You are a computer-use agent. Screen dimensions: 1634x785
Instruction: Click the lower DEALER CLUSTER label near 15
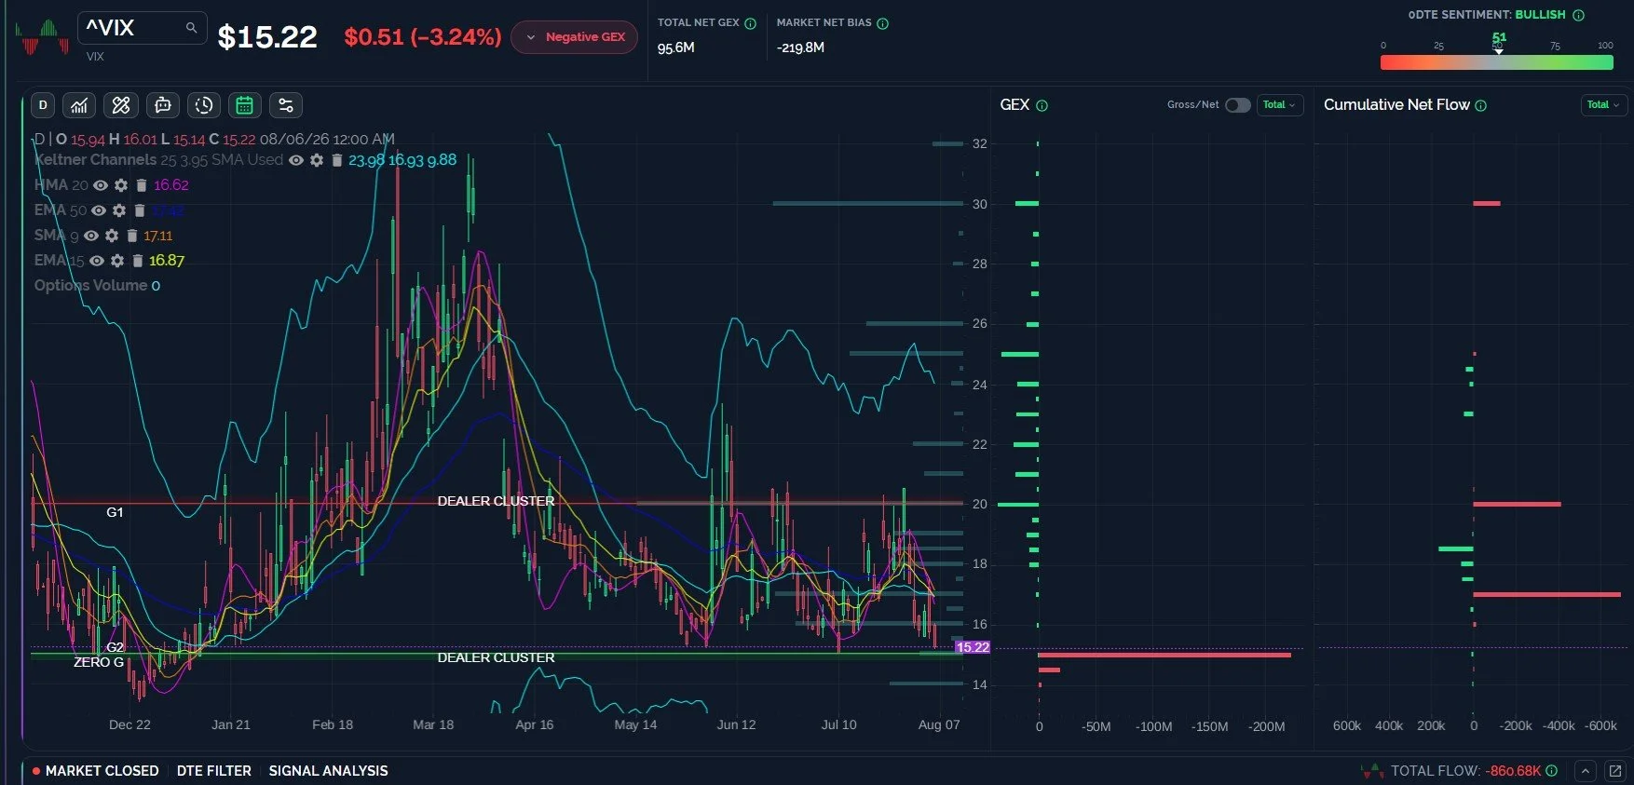[x=497, y=657]
